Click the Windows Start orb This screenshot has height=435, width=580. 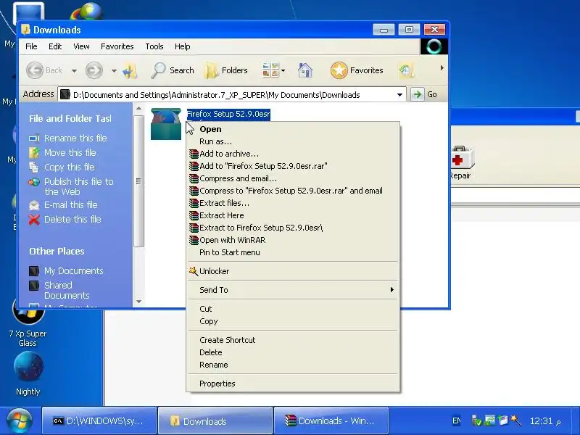(20, 420)
